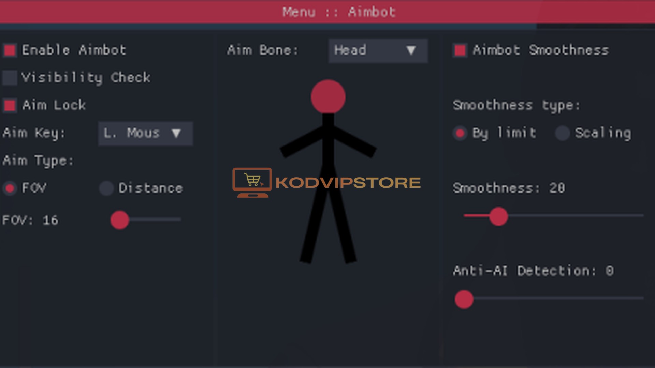The image size is (655, 368).
Task: Toggle the Aim Lock checkbox
Action: [10, 105]
